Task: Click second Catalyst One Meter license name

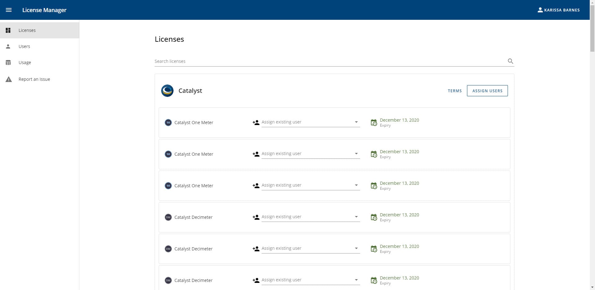Action: (194, 154)
